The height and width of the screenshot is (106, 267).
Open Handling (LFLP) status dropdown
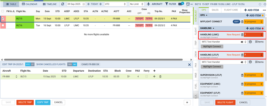254,55
